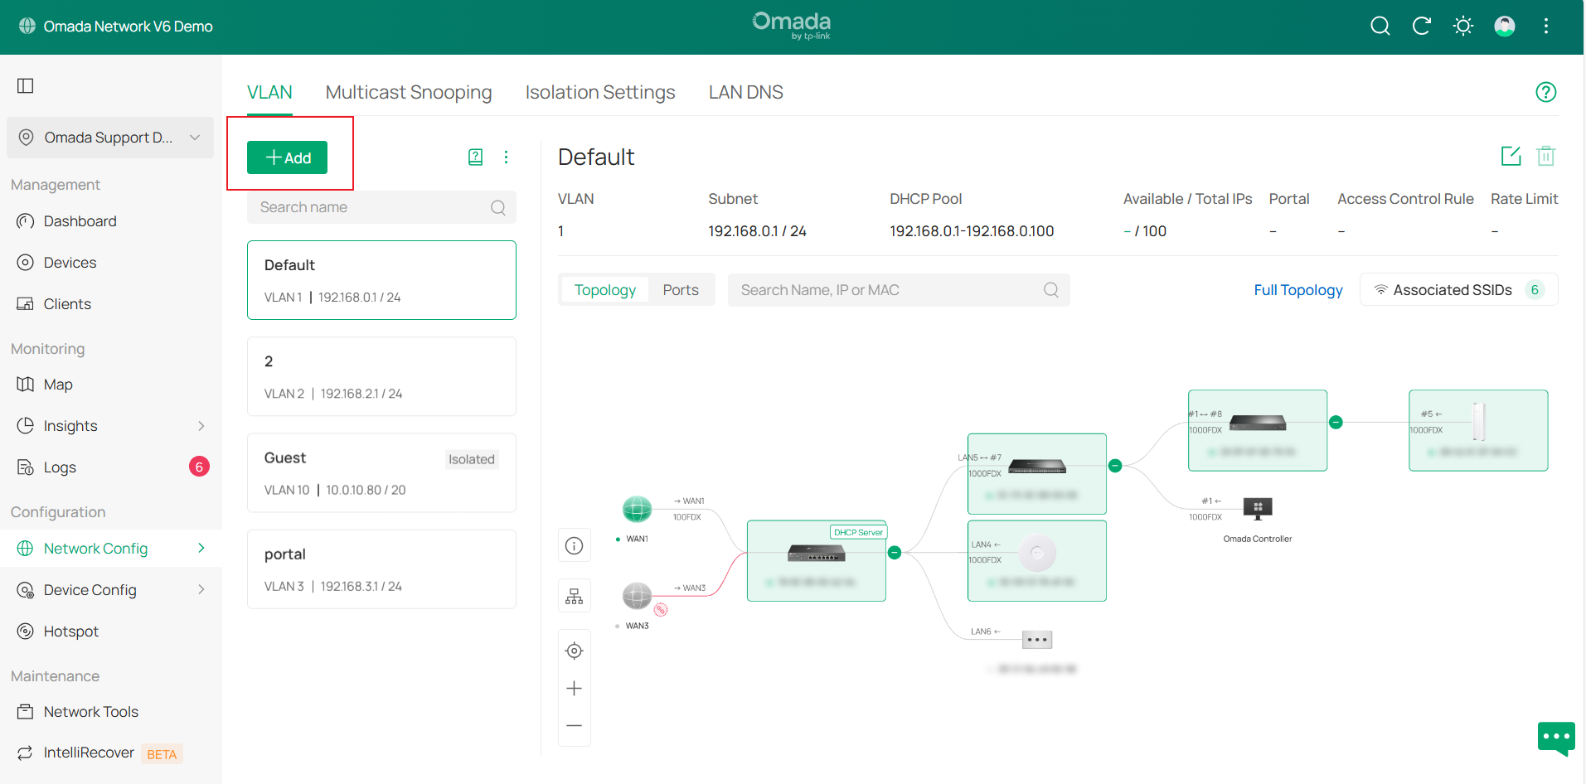1586x784 pixels.
Task: Zoom out on topology view
Action: (574, 725)
